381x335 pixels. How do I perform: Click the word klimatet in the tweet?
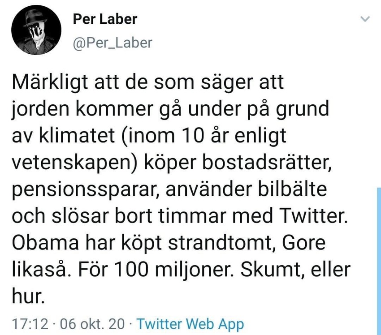77,135
